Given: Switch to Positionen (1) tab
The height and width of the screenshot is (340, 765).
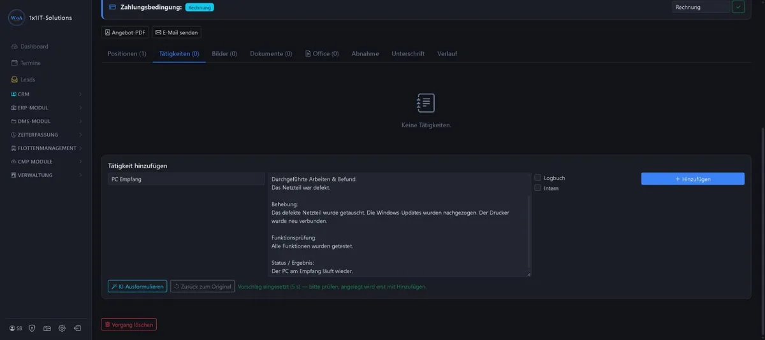Looking at the screenshot, I should point(127,54).
